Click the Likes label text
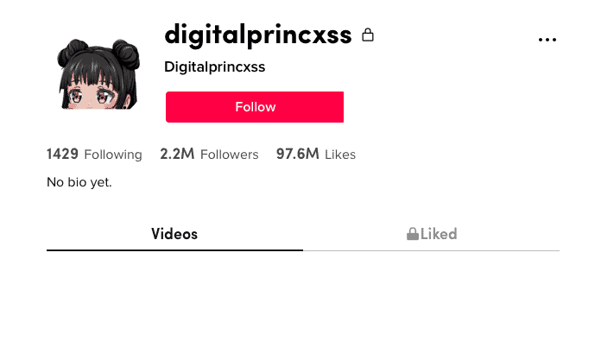 pyautogui.click(x=340, y=155)
